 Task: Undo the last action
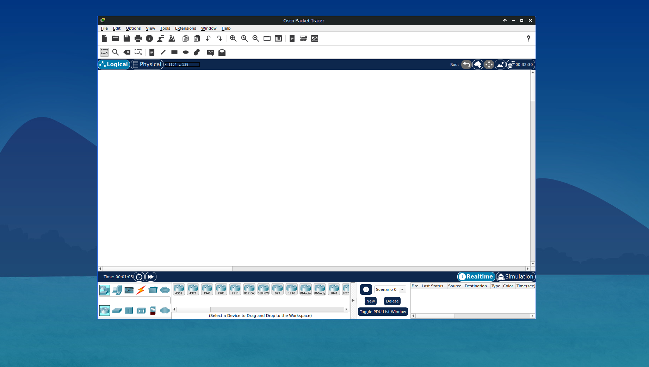click(208, 38)
